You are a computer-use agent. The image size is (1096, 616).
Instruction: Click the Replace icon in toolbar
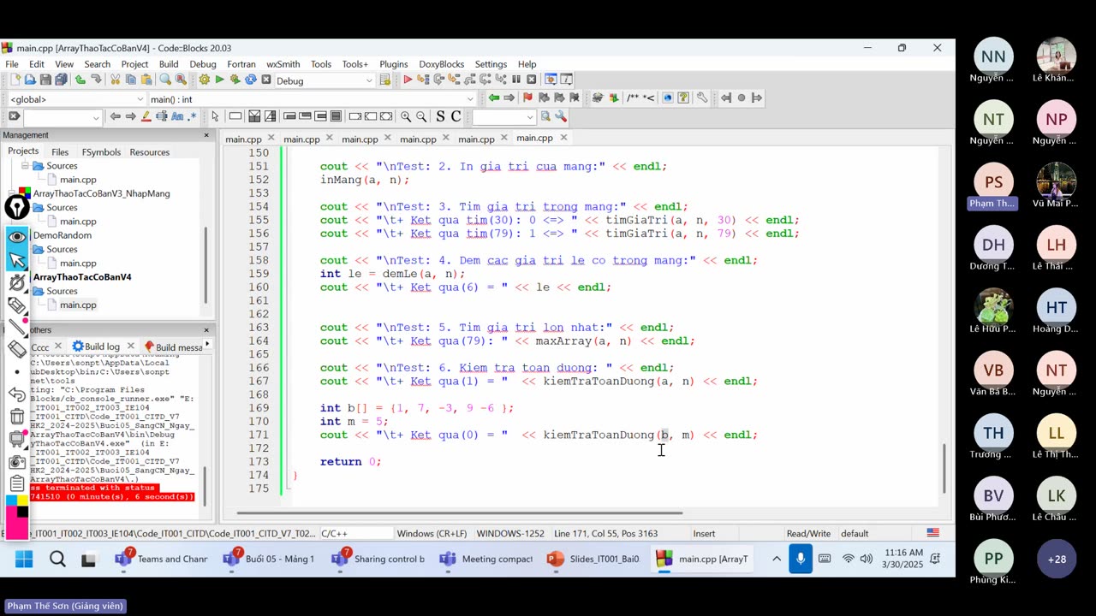point(181,80)
